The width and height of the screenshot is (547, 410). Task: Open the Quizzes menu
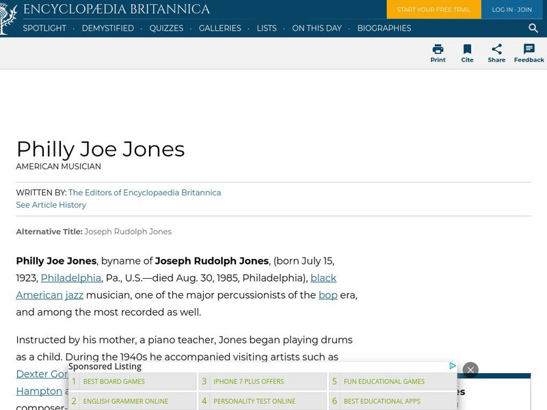[x=166, y=29]
